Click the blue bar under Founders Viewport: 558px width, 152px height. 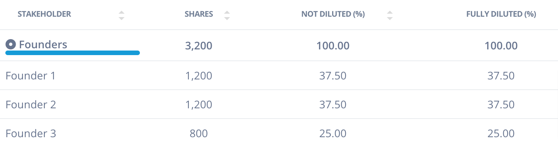pyautogui.click(x=73, y=53)
